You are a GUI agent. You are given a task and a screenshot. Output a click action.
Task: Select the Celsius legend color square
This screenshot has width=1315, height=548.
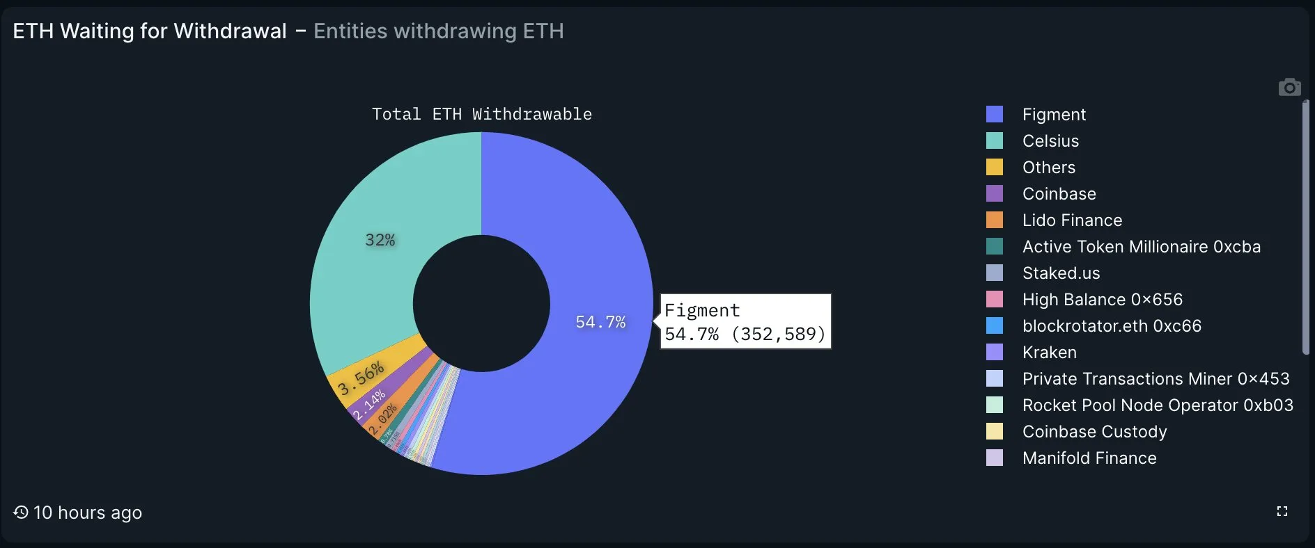(994, 140)
